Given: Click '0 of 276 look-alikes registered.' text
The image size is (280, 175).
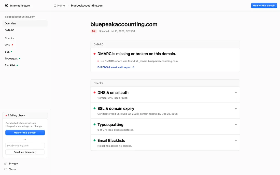Looking at the screenshot, I should (116, 130).
